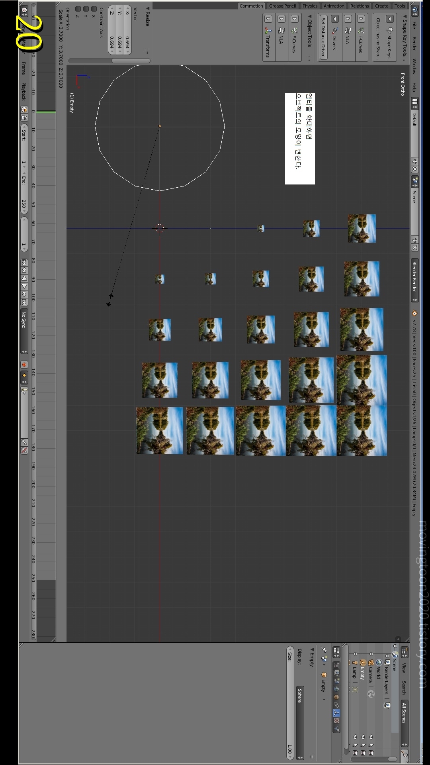Switch to Physics properties tab
This screenshot has width=430, height=765.
336,729
